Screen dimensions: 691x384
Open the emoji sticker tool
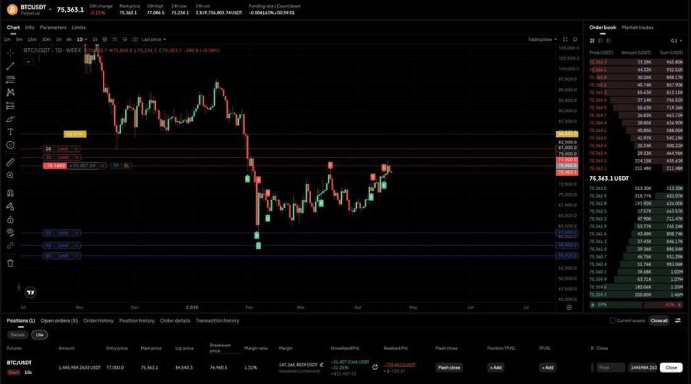(10, 145)
